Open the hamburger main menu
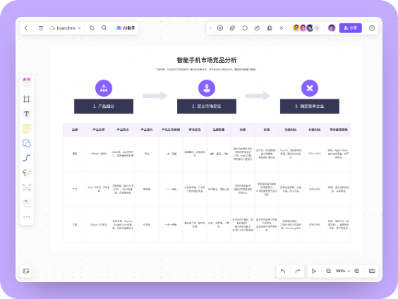The width and height of the screenshot is (398, 299). (x=41, y=28)
